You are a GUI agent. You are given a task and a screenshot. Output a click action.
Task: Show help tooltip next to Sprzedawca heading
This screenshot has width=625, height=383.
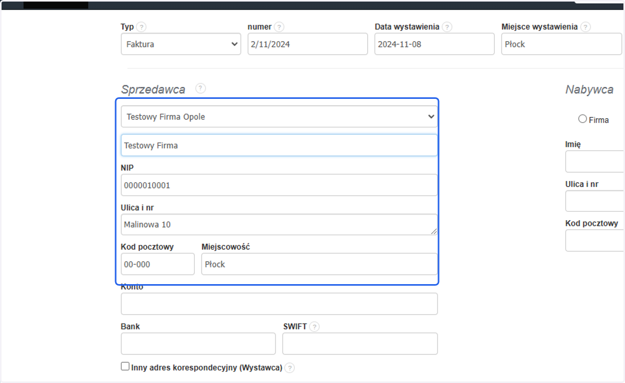[201, 88]
